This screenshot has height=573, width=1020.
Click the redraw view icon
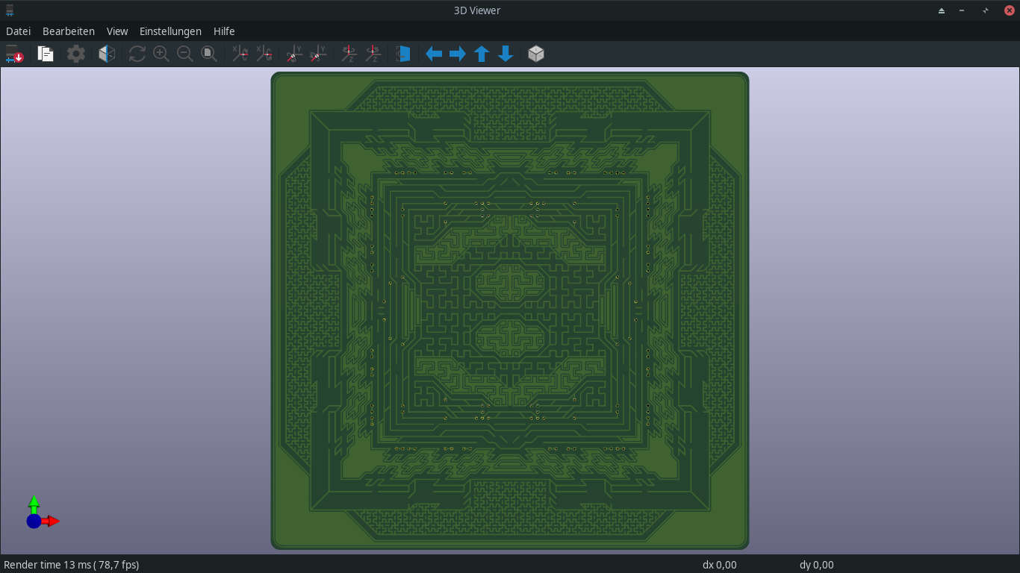[137, 54]
